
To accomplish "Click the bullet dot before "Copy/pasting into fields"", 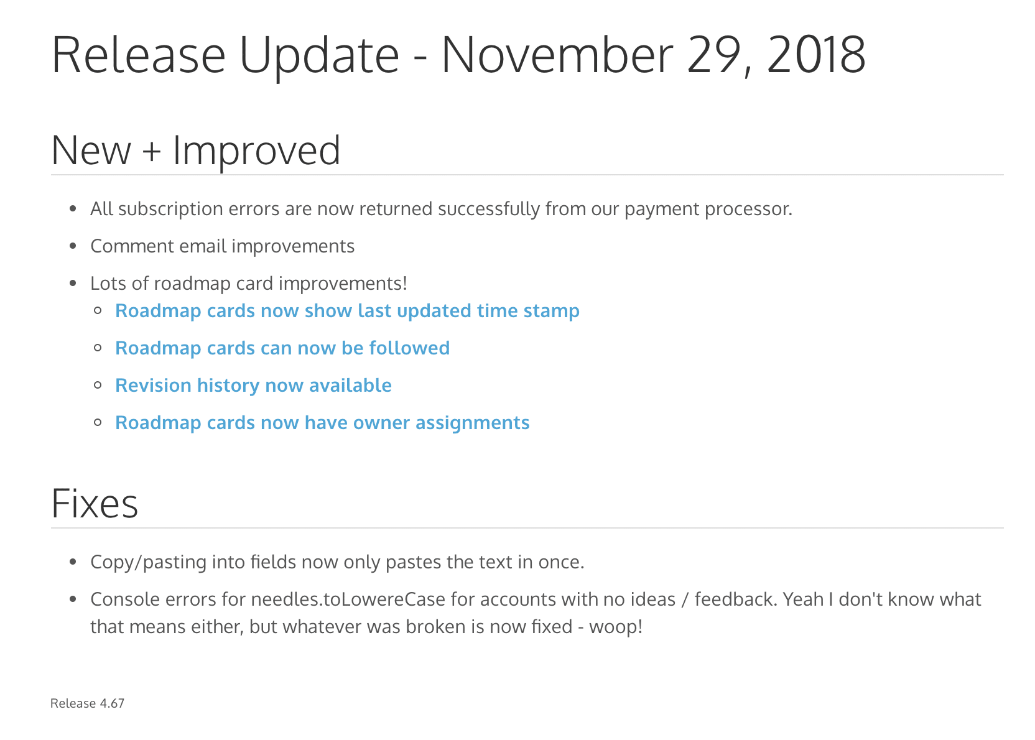I will tap(73, 563).
